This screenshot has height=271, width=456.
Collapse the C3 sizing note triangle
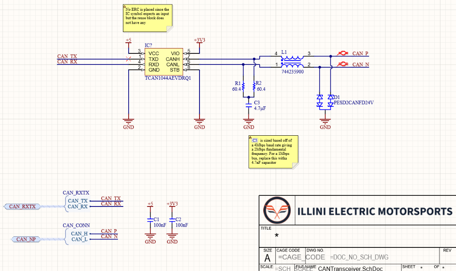point(250,137)
